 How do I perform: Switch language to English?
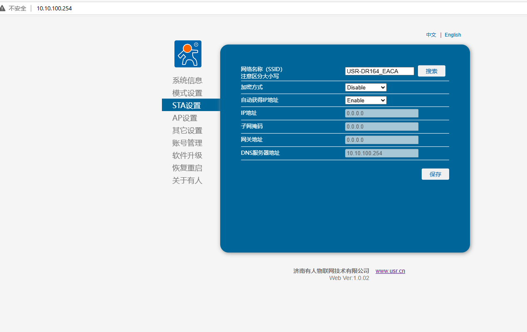tap(452, 35)
